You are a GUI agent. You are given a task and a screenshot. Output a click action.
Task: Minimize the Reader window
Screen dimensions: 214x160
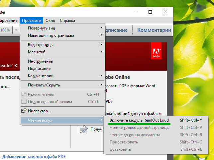pyautogui.click(x=135, y=12)
